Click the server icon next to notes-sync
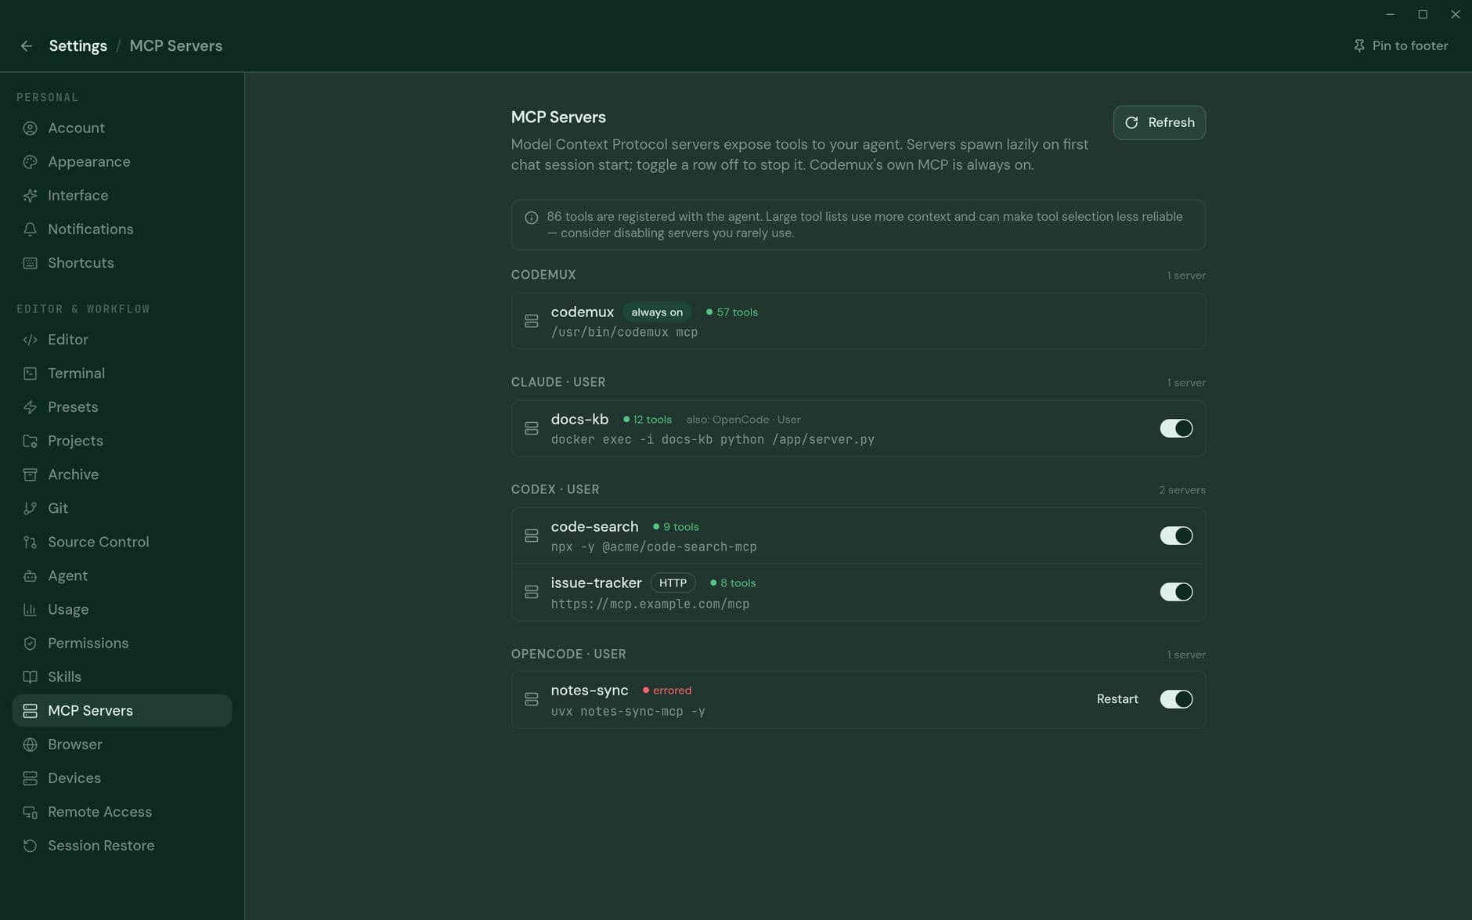1472x920 pixels. tap(532, 699)
